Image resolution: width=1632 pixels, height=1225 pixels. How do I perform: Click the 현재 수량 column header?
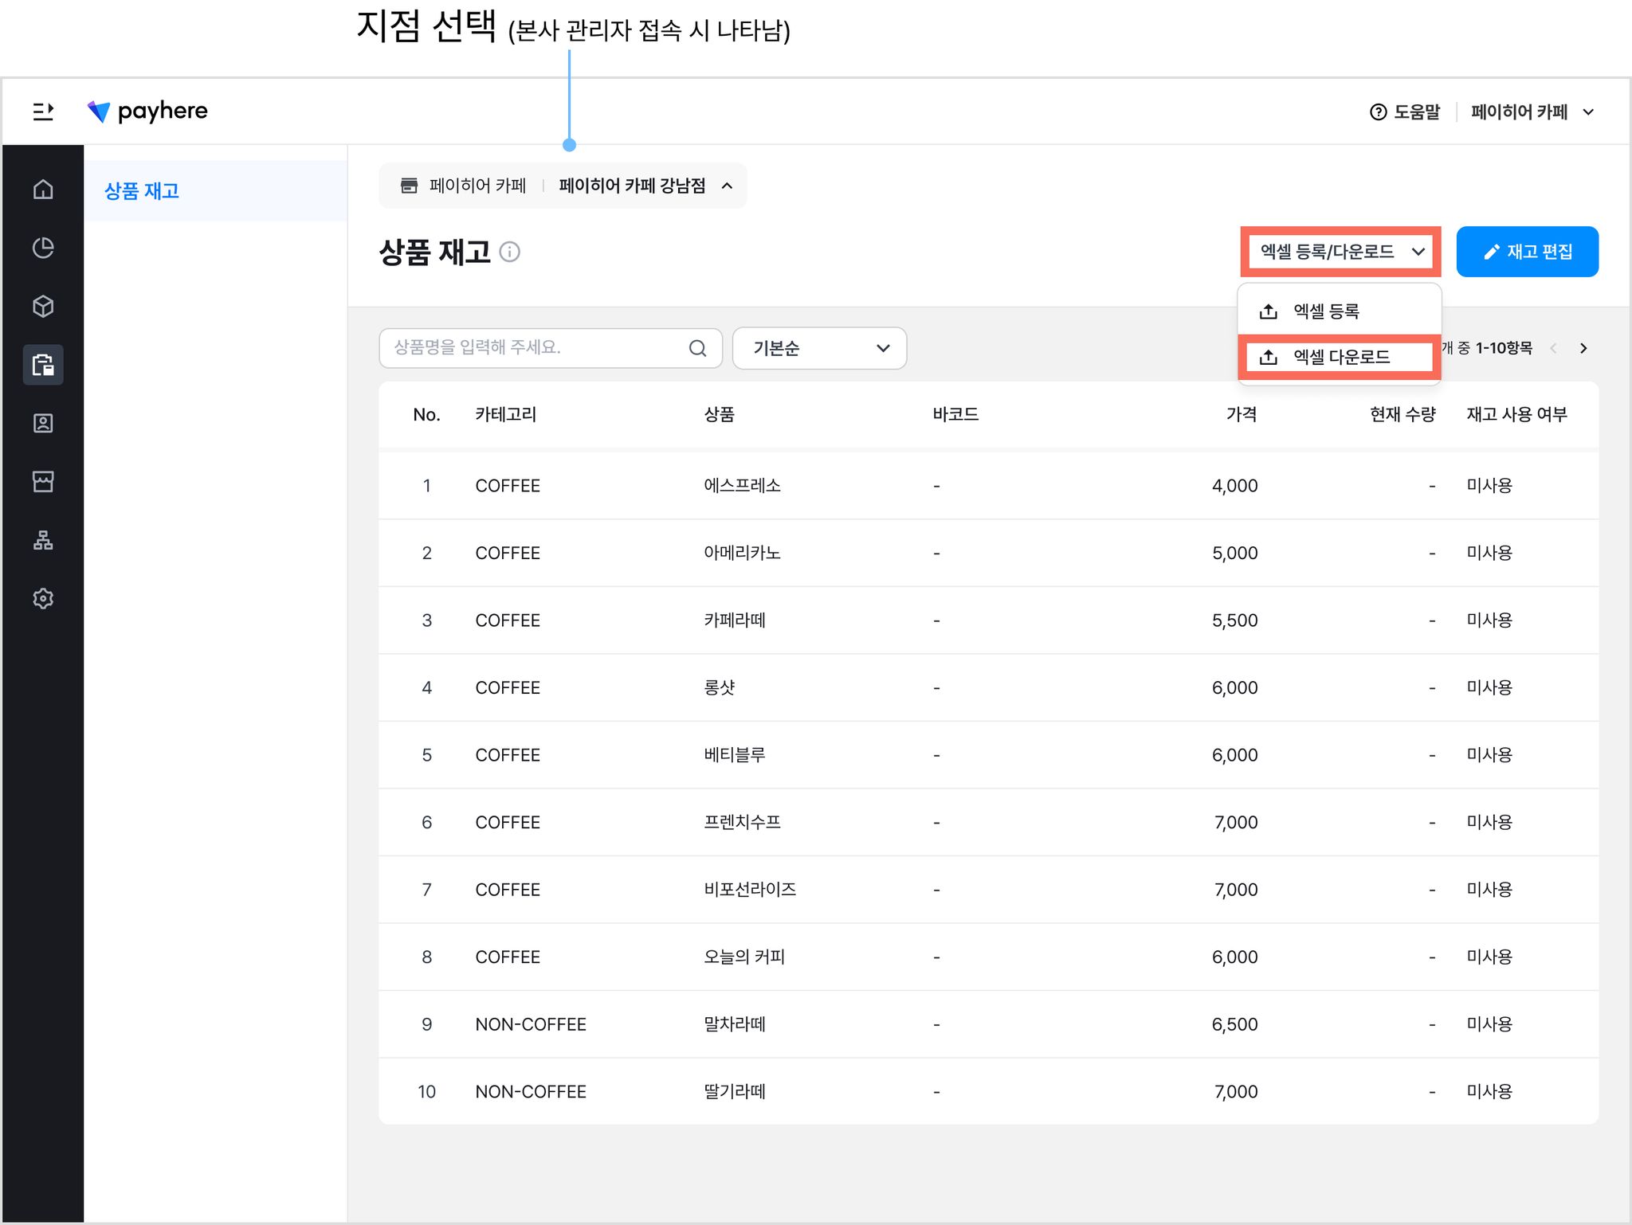tap(1402, 414)
